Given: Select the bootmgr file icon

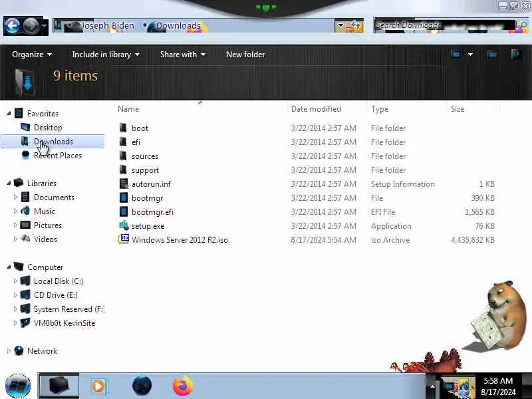Looking at the screenshot, I should (124, 198).
